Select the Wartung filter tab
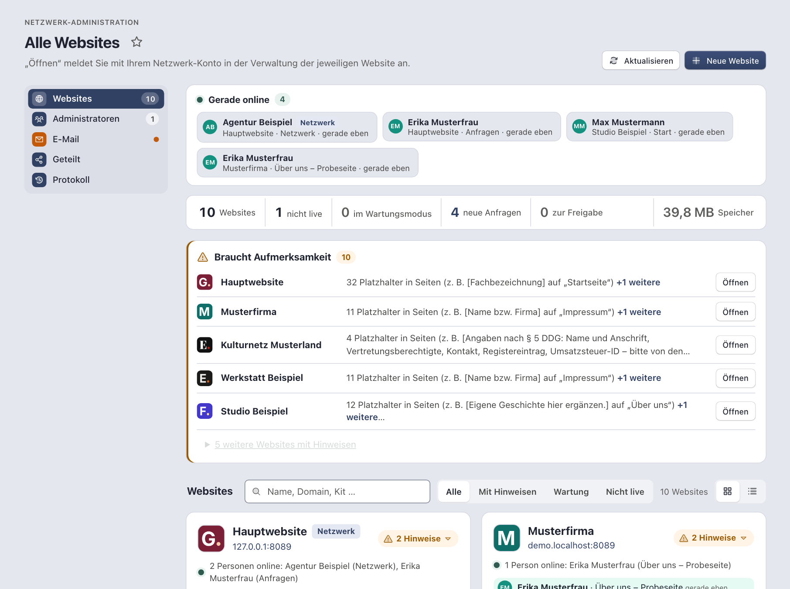The image size is (790, 589). click(x=571, y=492)
